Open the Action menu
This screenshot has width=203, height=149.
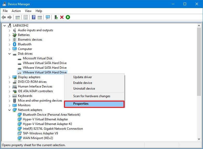tap(16, 11)
